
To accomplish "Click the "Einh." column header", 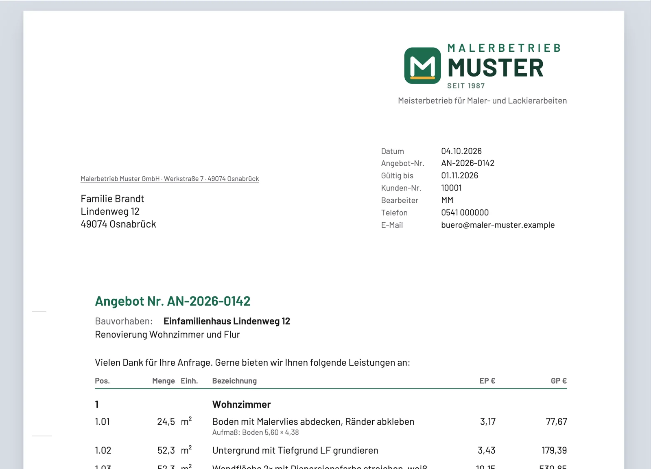I will (189, 381).
